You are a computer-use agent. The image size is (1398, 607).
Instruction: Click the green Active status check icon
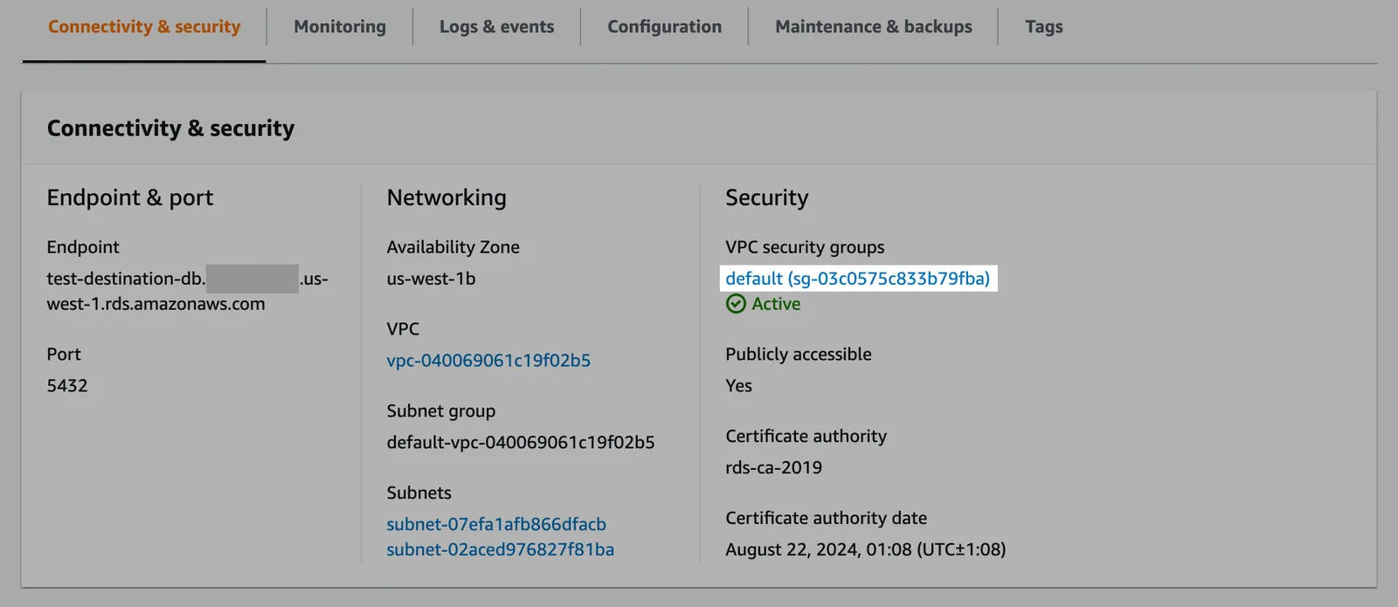736,304
